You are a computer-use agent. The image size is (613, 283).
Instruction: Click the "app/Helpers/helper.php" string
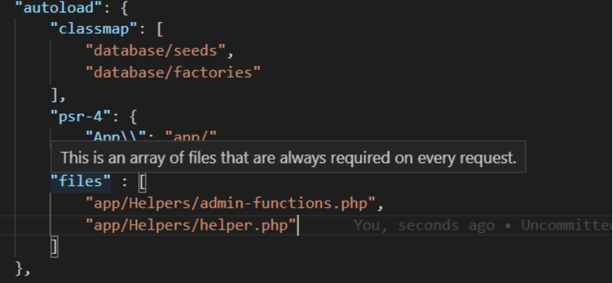coord(191,225)
